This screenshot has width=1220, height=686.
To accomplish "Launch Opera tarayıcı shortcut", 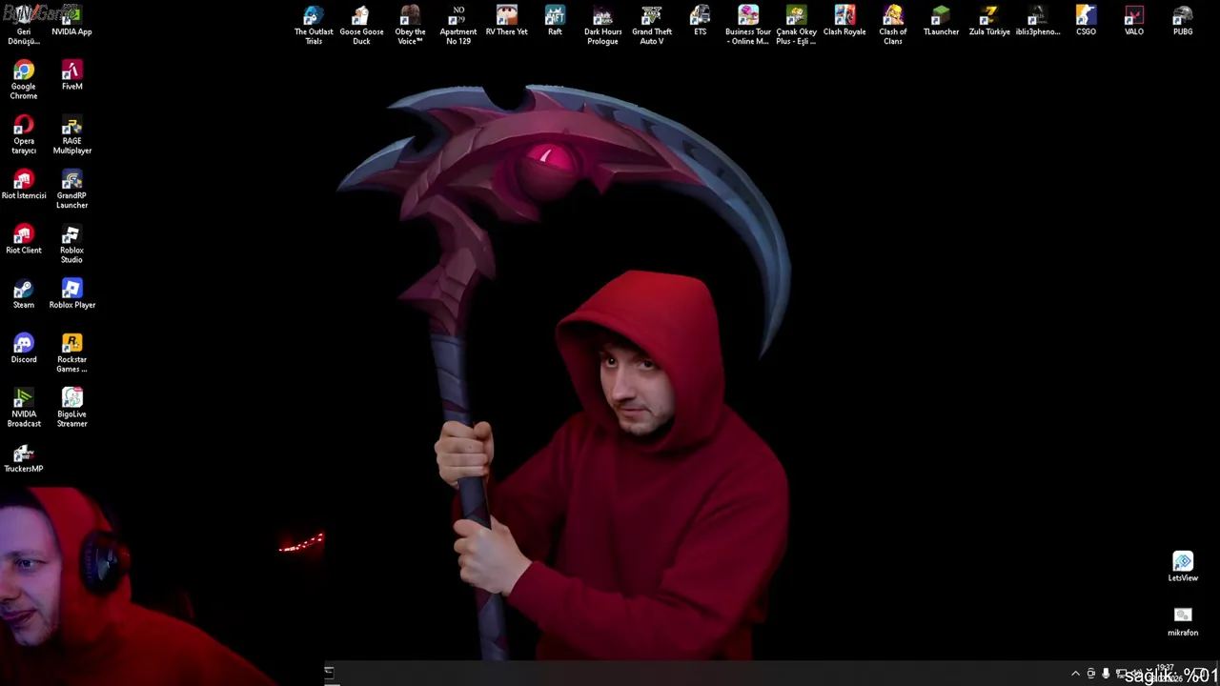I will [x=24, y=134].
